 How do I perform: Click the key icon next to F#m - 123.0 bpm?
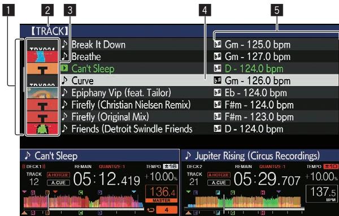tap(218, 117)
